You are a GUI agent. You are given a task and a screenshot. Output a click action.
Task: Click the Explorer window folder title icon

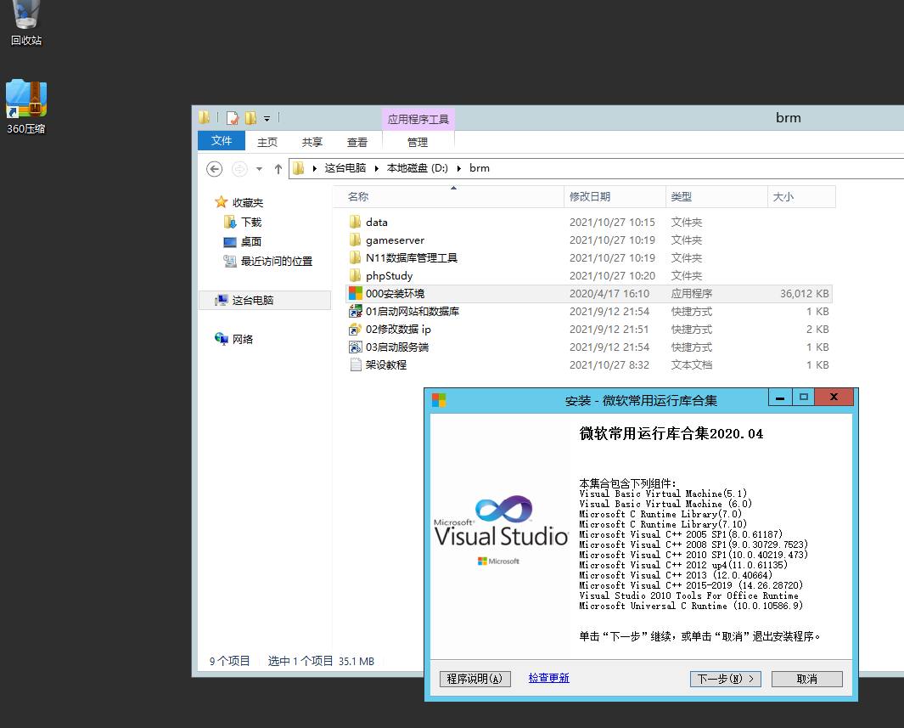point(204,118)
